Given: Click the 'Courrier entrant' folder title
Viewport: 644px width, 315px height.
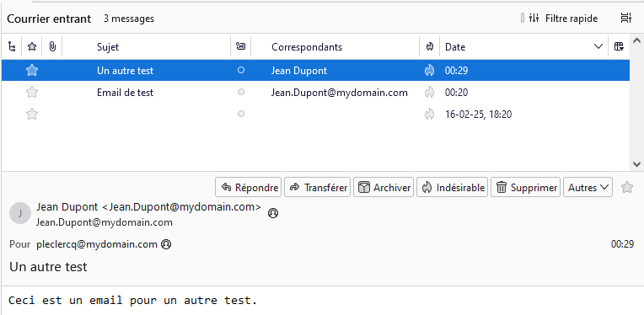Looking at the screenshot, I should point(49,19).
